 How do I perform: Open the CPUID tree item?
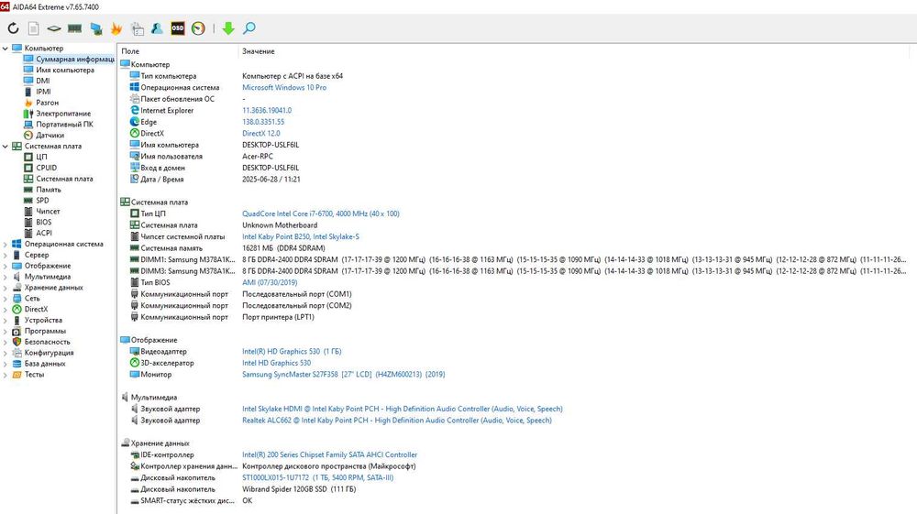[46, 168]
